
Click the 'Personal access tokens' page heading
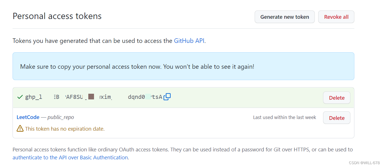coord(57,16)
